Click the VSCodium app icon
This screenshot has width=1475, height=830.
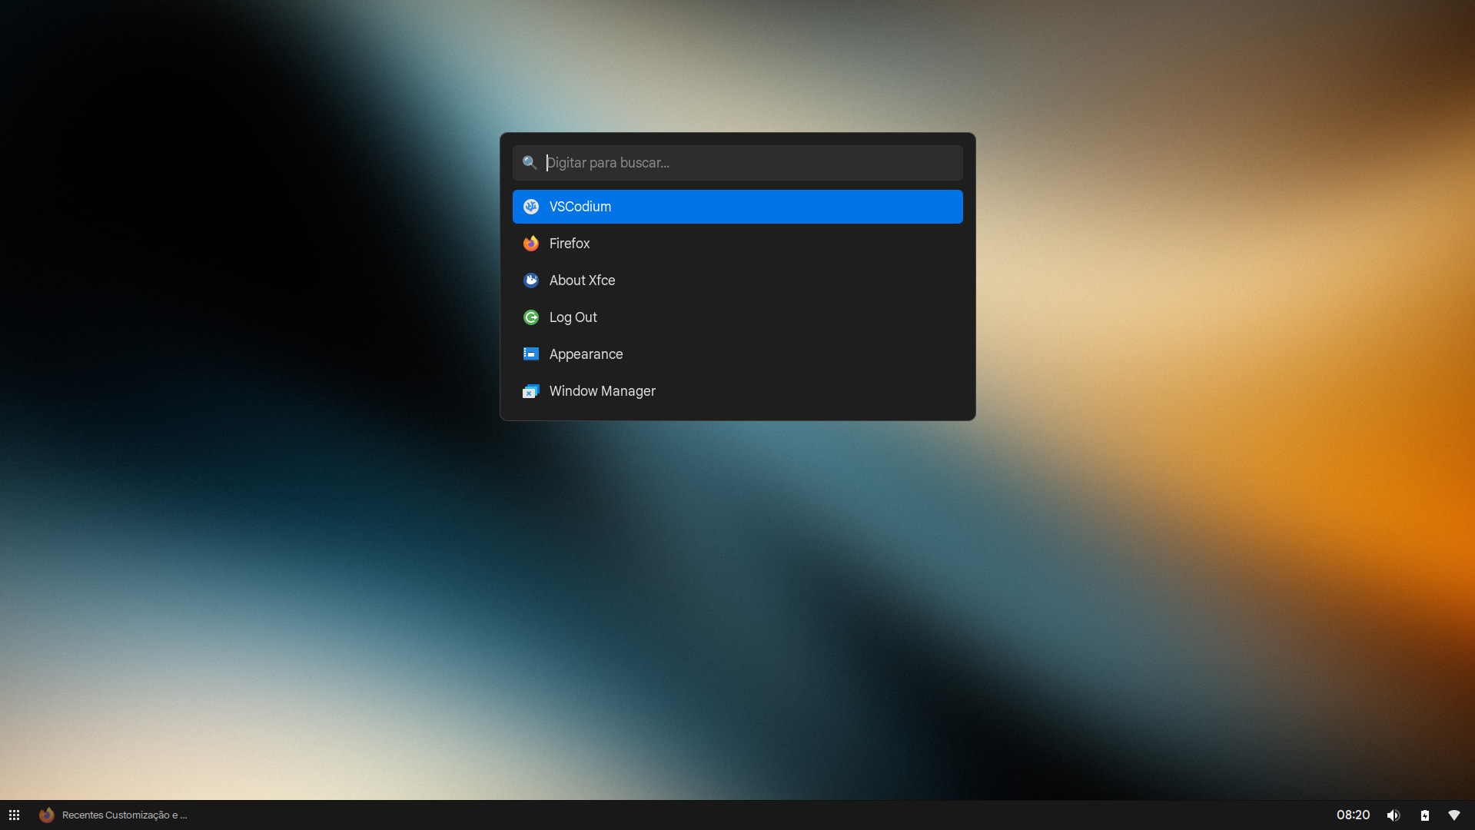531,207
